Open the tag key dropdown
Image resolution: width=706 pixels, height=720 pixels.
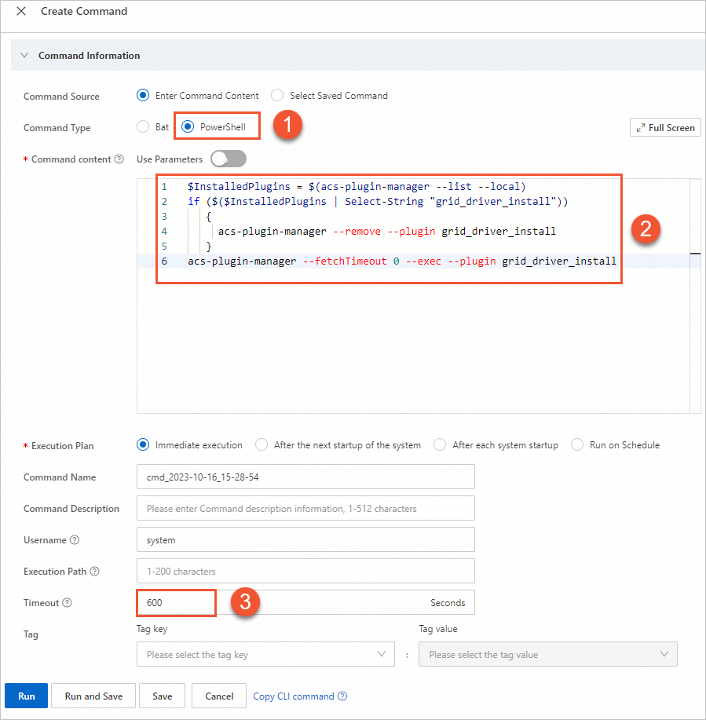[x=265, y=654]
